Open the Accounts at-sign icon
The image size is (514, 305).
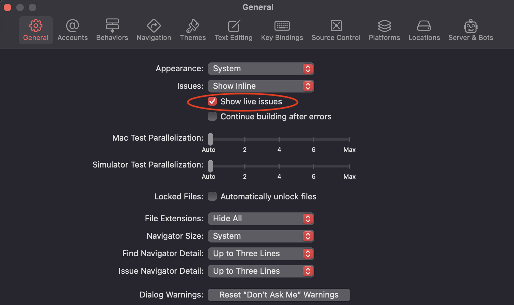click(x=72, y=26)
